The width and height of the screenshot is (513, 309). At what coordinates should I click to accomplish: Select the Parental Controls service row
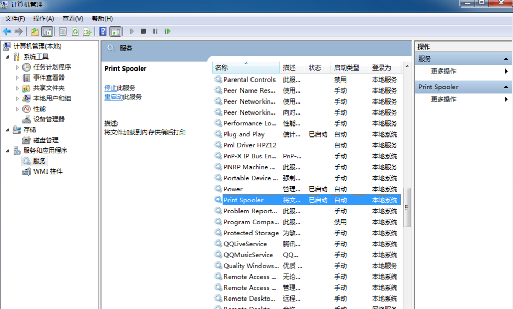click(307, 79)
